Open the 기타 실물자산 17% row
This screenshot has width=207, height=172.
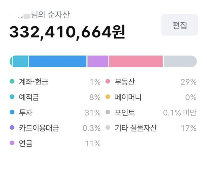point(151,128)
